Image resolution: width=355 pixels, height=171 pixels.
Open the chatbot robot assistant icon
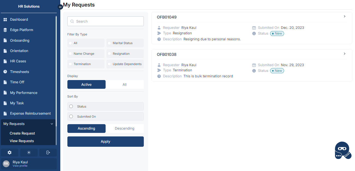(x=343, y=151)
